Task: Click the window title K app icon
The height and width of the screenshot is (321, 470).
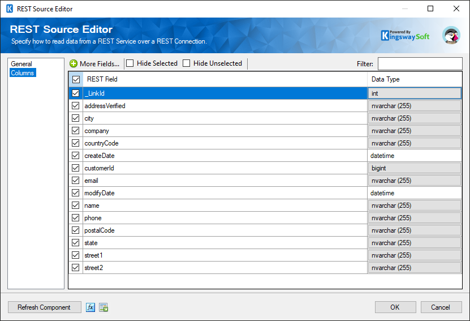Action: click(10, 8)
